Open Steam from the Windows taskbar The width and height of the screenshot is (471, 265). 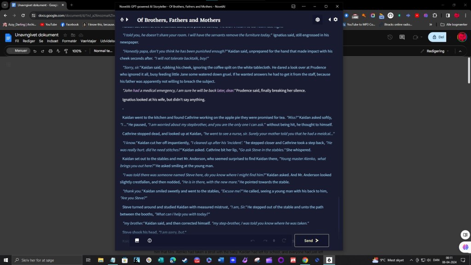pyautogui.click(x=185, y=260)
